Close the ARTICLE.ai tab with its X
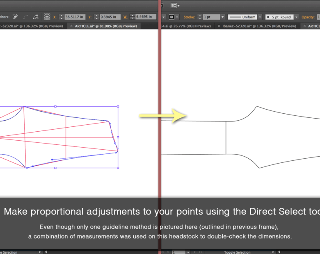 coord(72,26)
